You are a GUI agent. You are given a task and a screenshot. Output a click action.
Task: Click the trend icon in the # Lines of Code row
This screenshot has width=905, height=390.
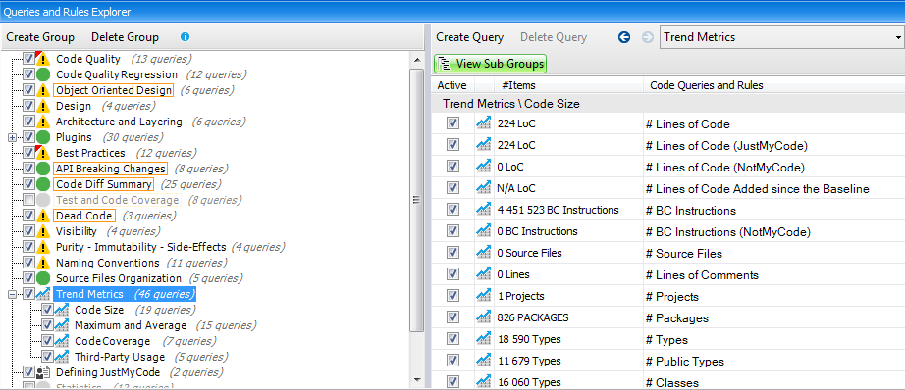pos(483,123)
